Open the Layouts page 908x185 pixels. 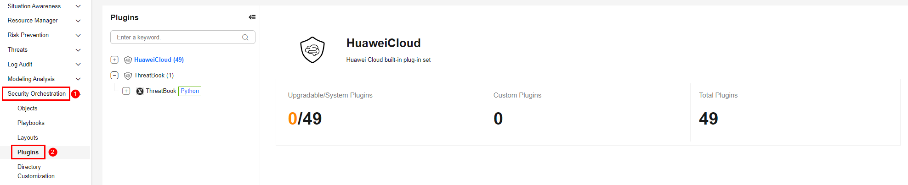pos(28,138)
